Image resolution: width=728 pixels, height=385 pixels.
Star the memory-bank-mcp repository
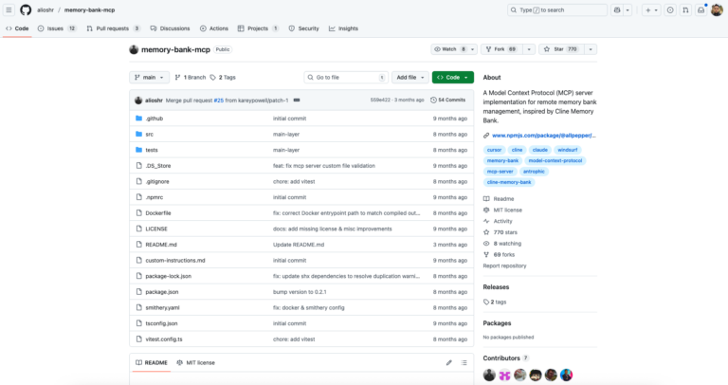tap(561, 49)
